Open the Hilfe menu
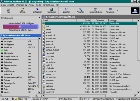This screenshot has width=140, height=101. point(57,5)
